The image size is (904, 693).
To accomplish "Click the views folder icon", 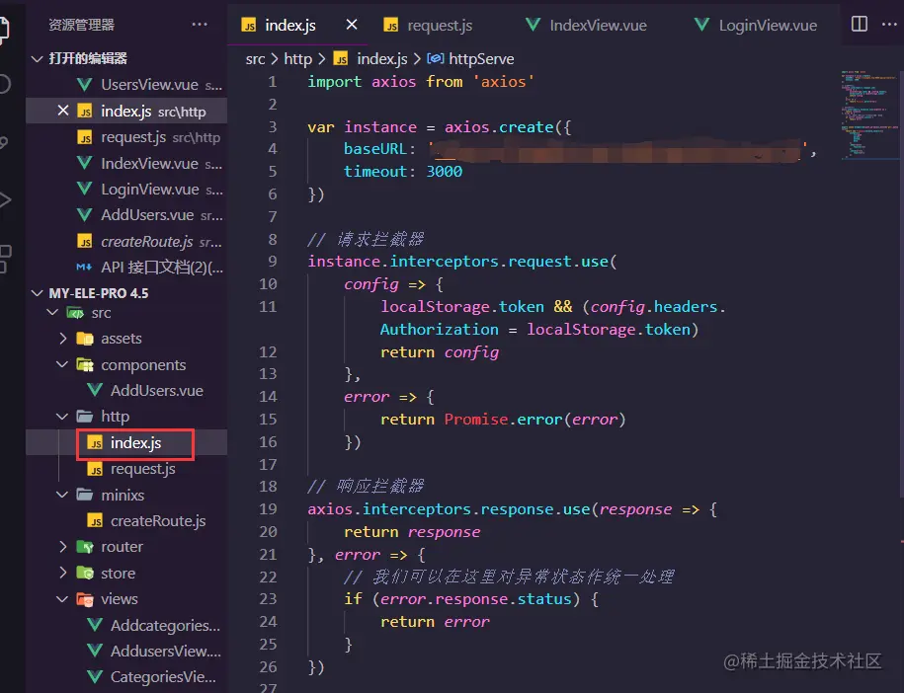I will click(85, 599).
